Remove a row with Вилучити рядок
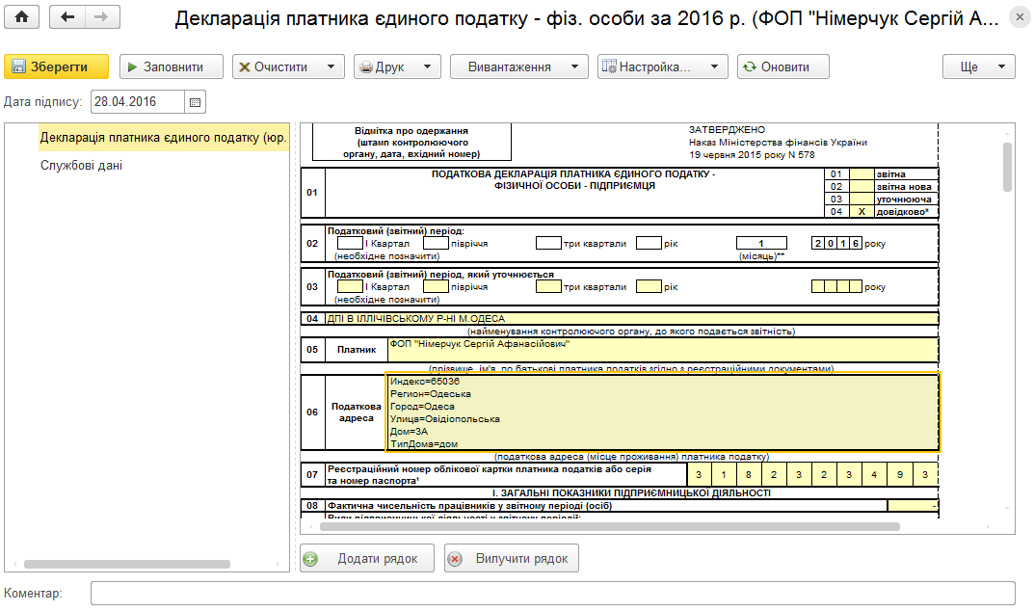Viewport: 1034px width, 611px height. 511,558
